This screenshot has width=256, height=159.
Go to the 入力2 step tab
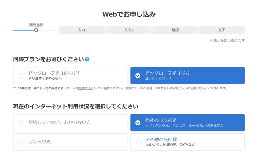point(129,30)
